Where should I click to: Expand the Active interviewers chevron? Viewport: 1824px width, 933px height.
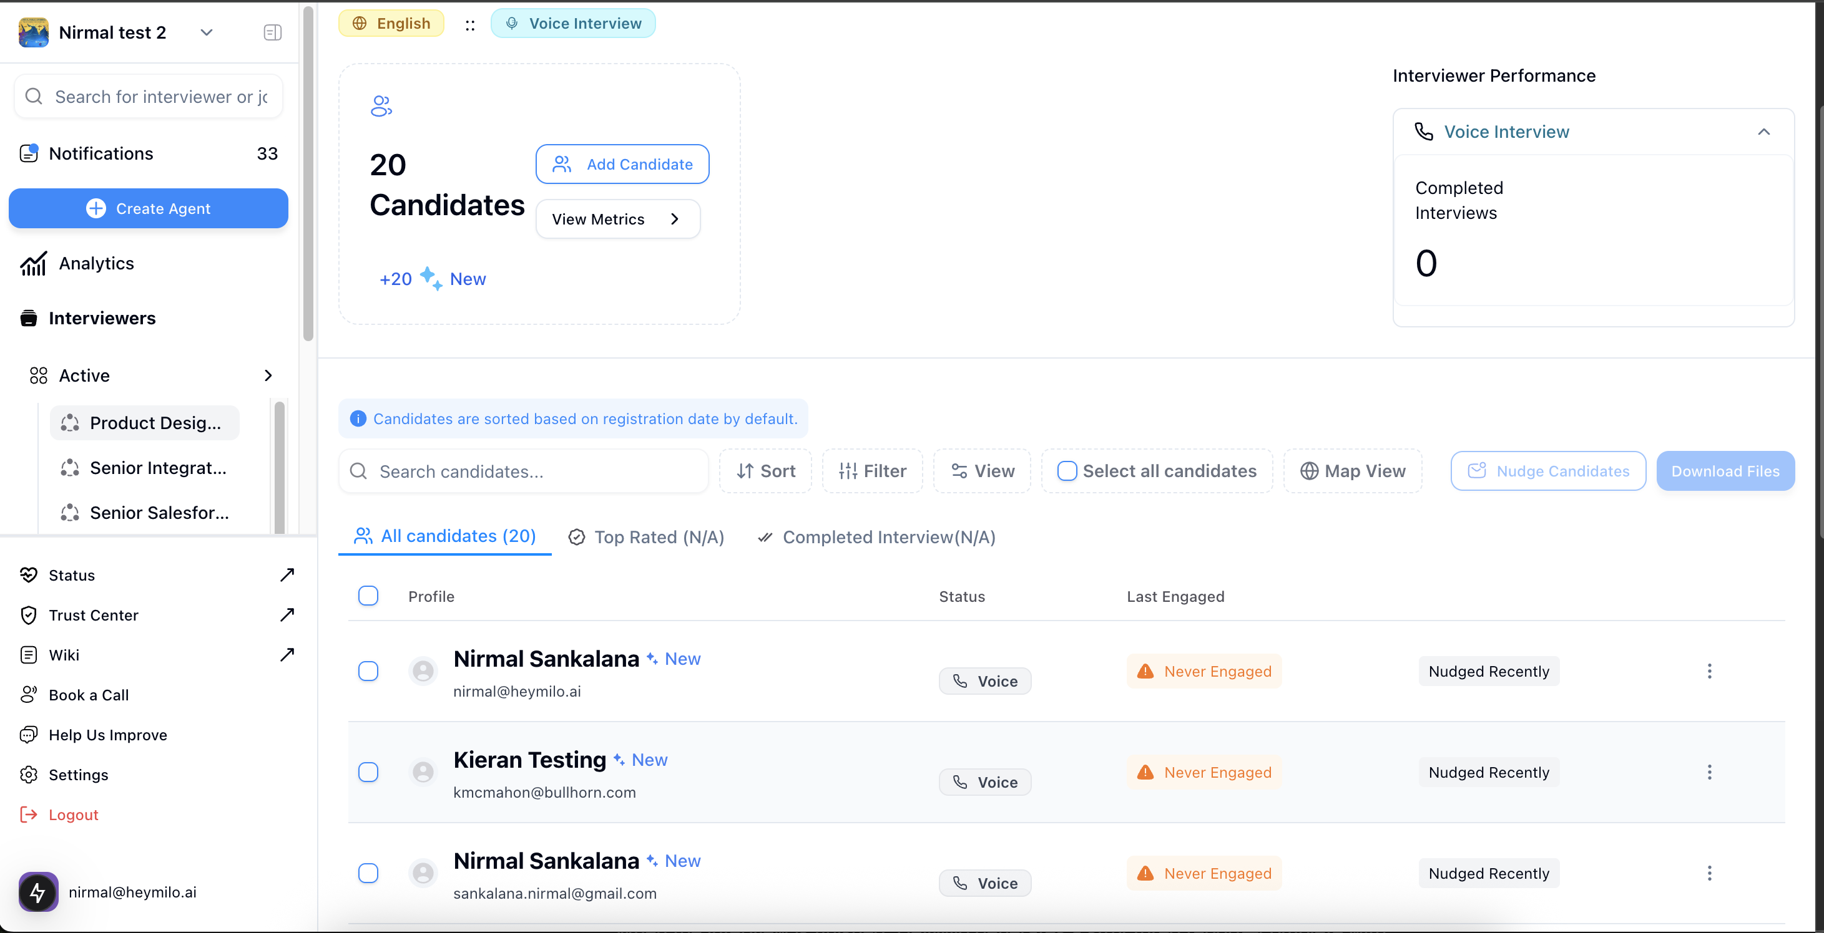268,375
